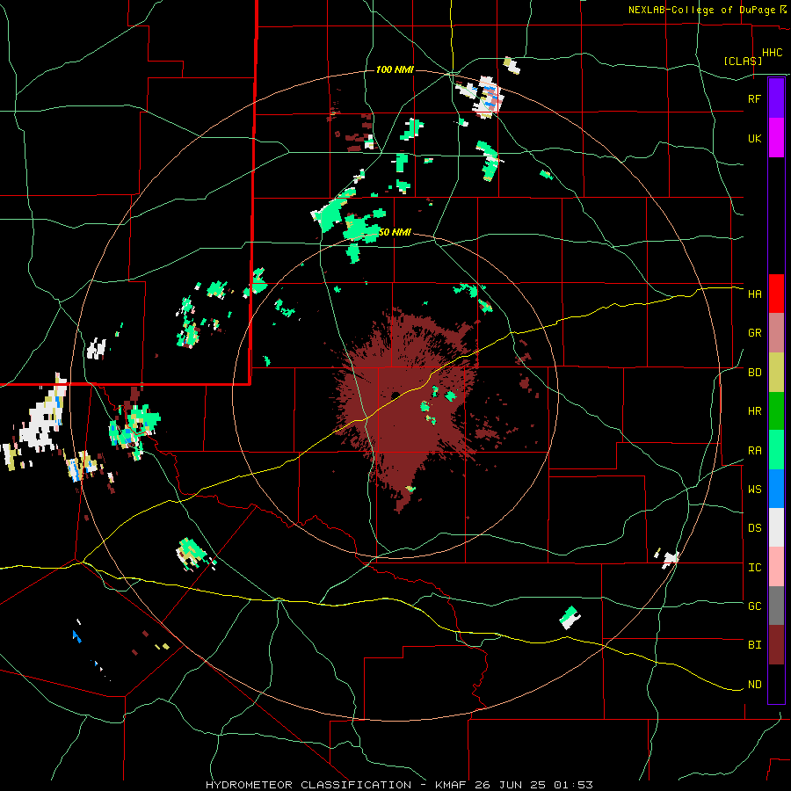Click the HHC product label
The image size is (791, 791).
click(773, 53)
